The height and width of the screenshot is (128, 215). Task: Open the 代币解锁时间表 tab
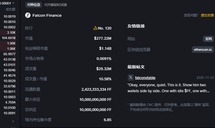tap(56, 5)
